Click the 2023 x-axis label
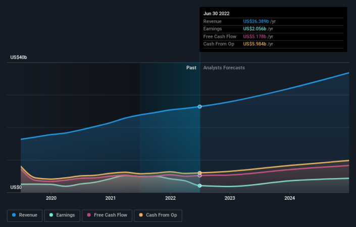 [x=230, y=198]
